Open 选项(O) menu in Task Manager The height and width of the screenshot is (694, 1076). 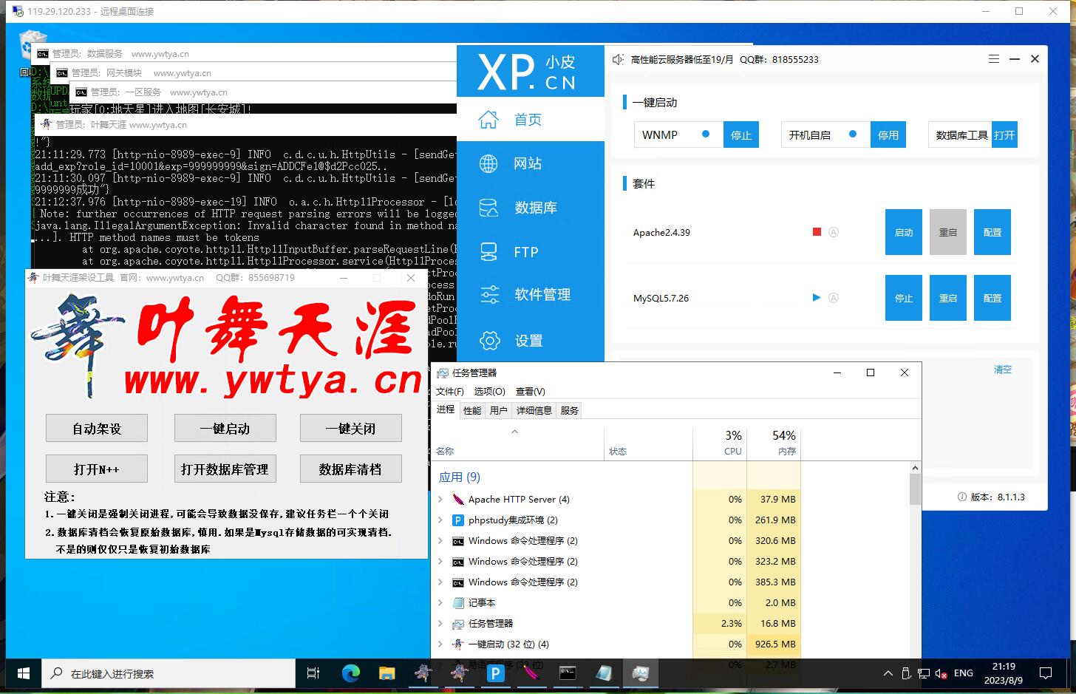489,392
